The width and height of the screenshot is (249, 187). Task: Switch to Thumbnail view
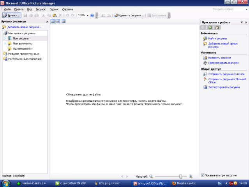coord(53,21)
